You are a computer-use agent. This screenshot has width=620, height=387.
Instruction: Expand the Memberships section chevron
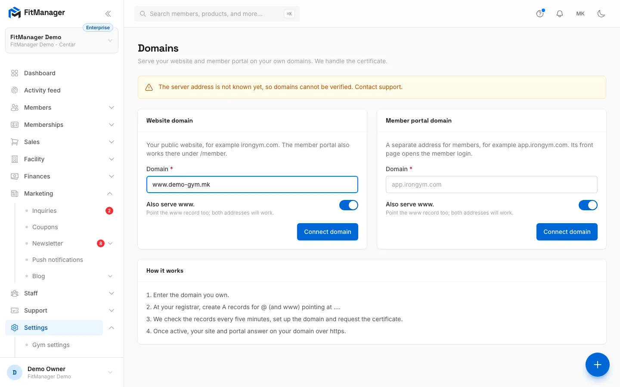tap(112, 125)
